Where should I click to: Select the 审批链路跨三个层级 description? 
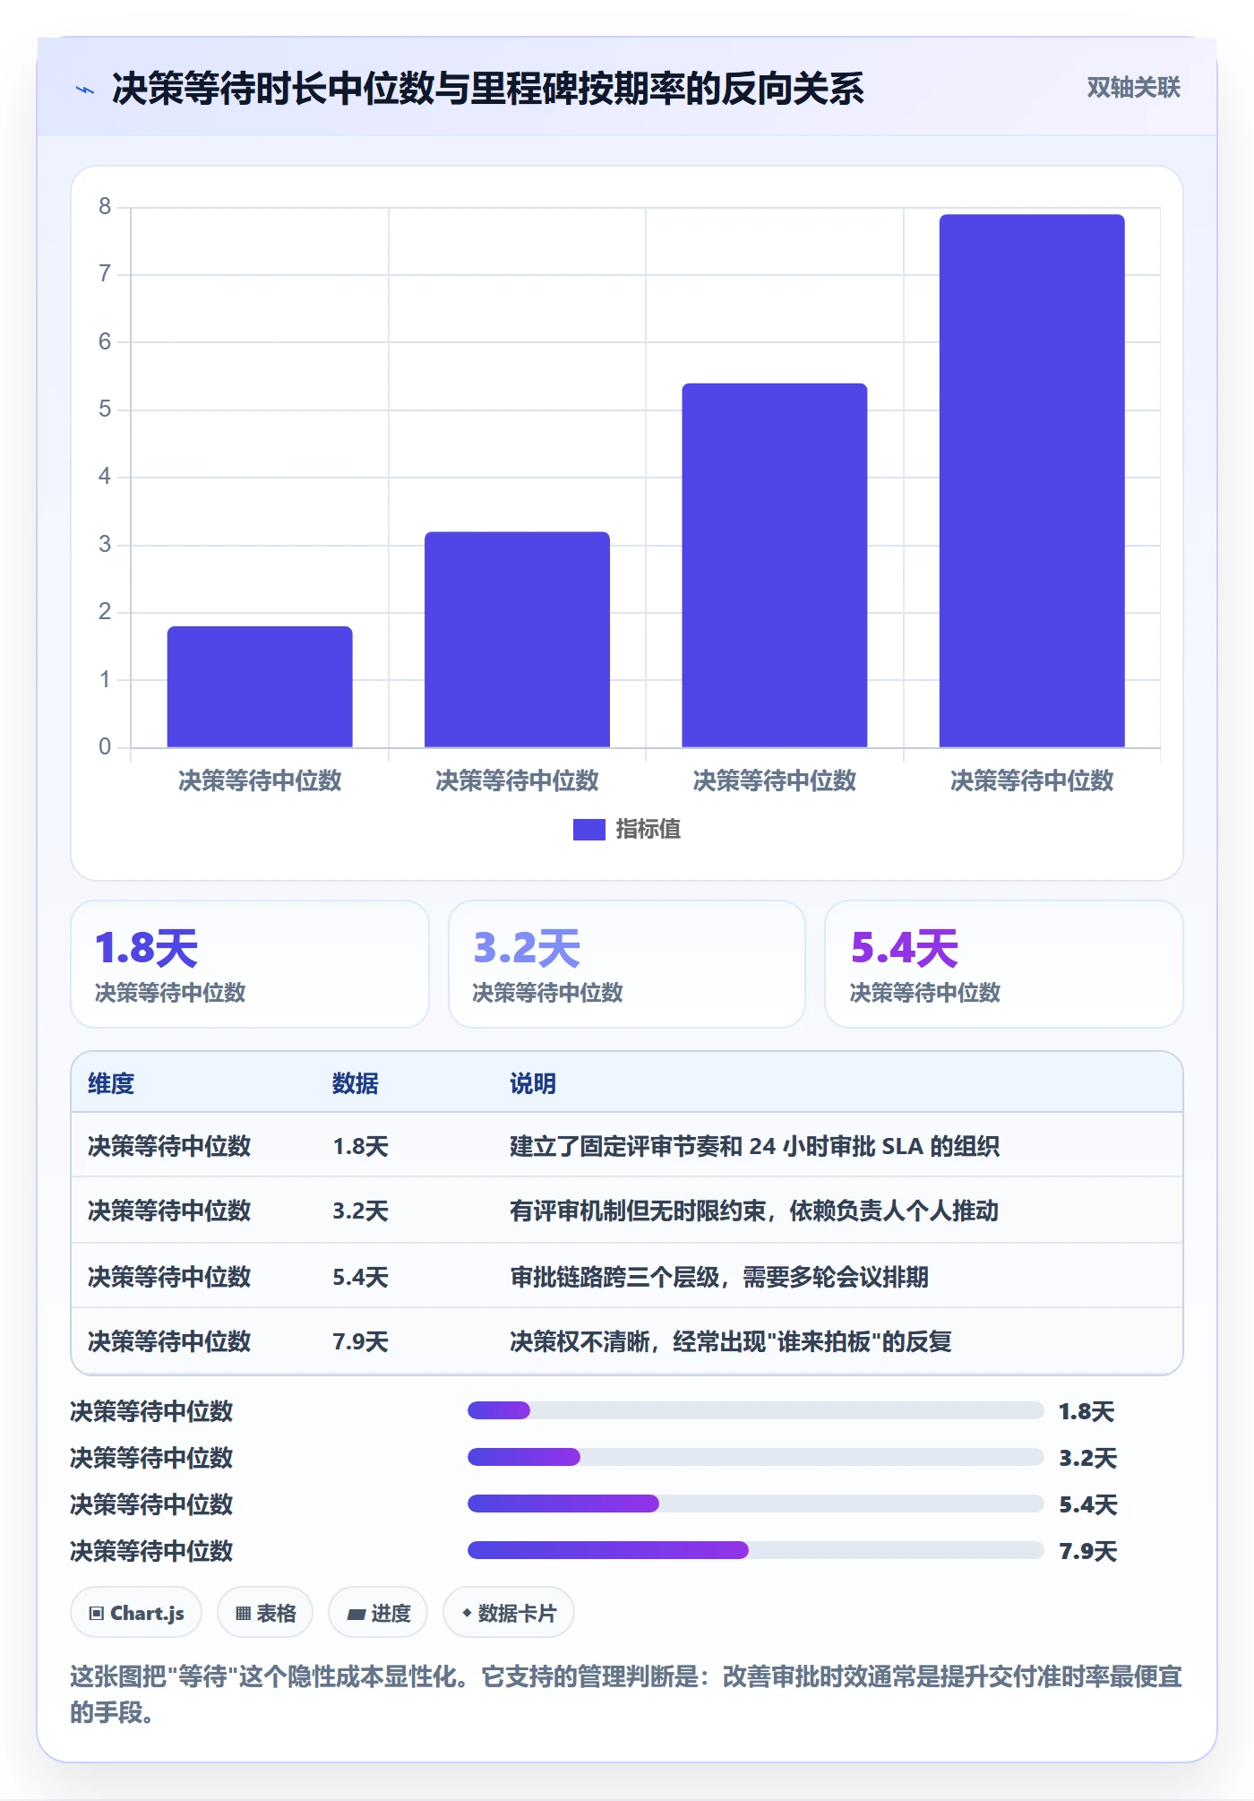coord(719,1277)
